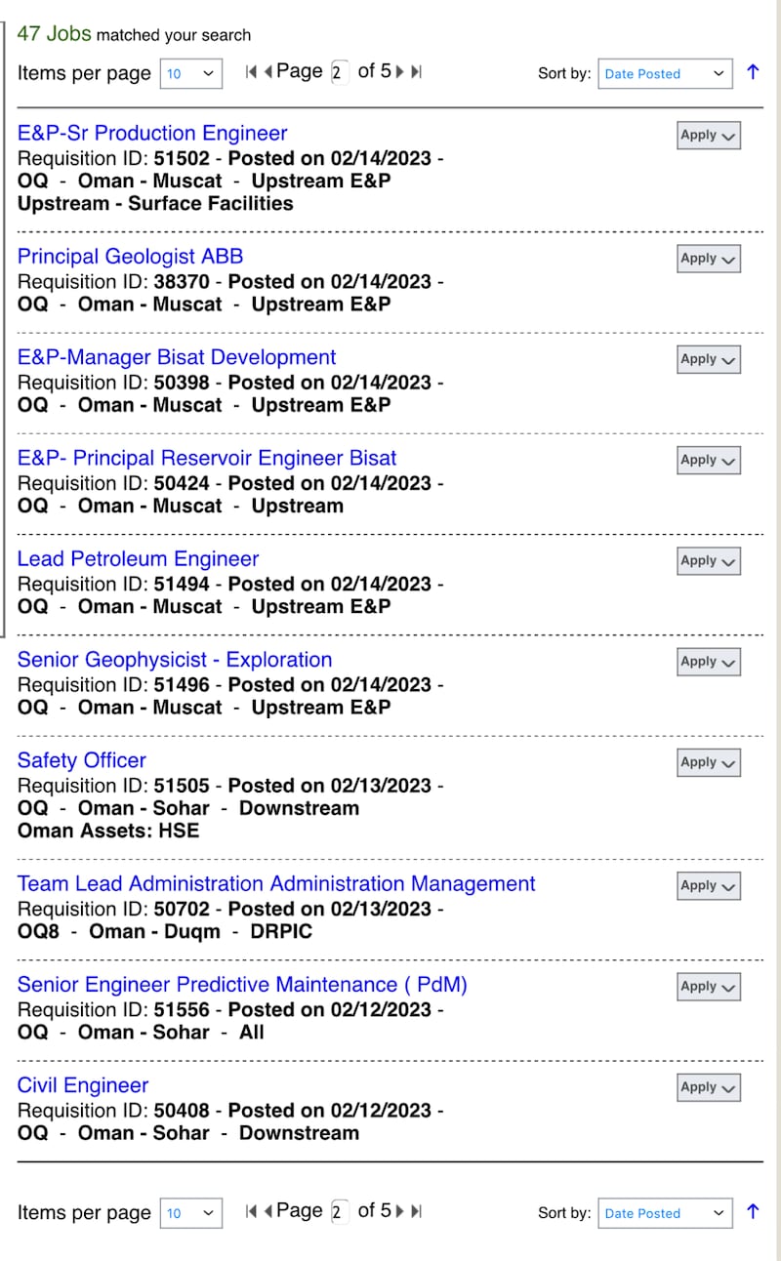Jump to last page using top pagination
Viewport: 781px width, 1261px height.
pyautogui.click(x=417, y=71)
